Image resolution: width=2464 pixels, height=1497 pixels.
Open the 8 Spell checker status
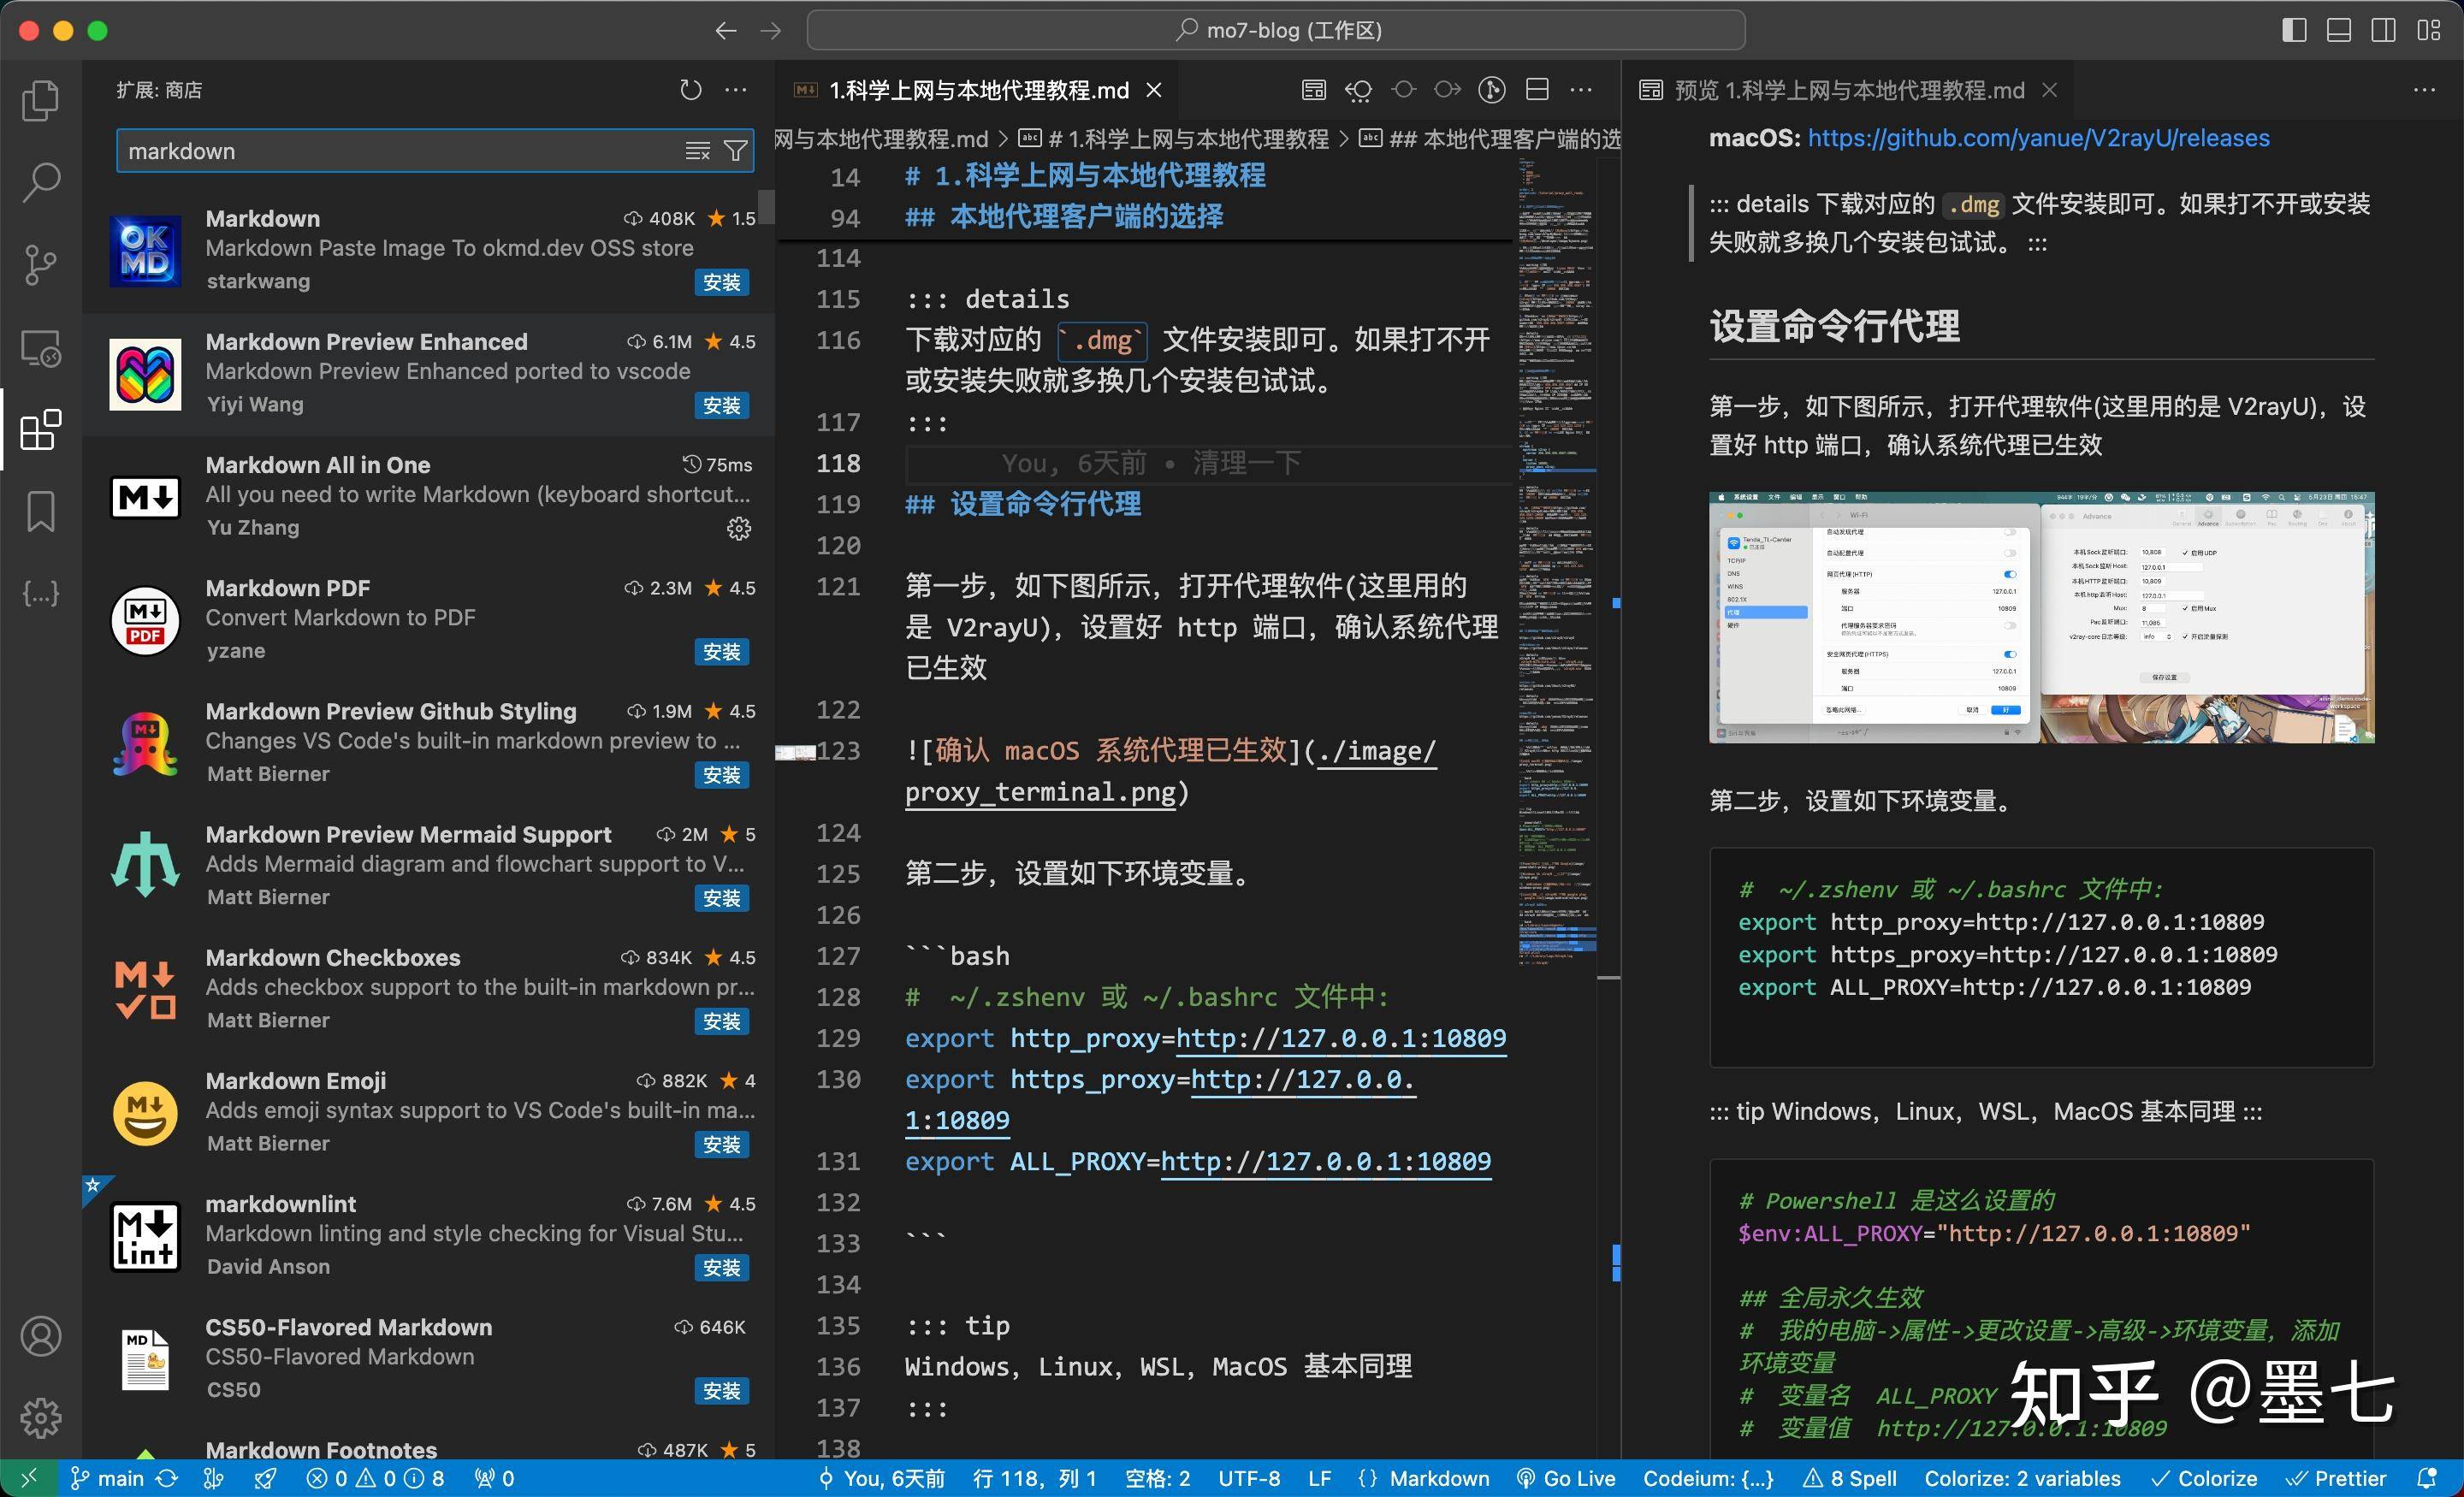tap(1848, 1478)
